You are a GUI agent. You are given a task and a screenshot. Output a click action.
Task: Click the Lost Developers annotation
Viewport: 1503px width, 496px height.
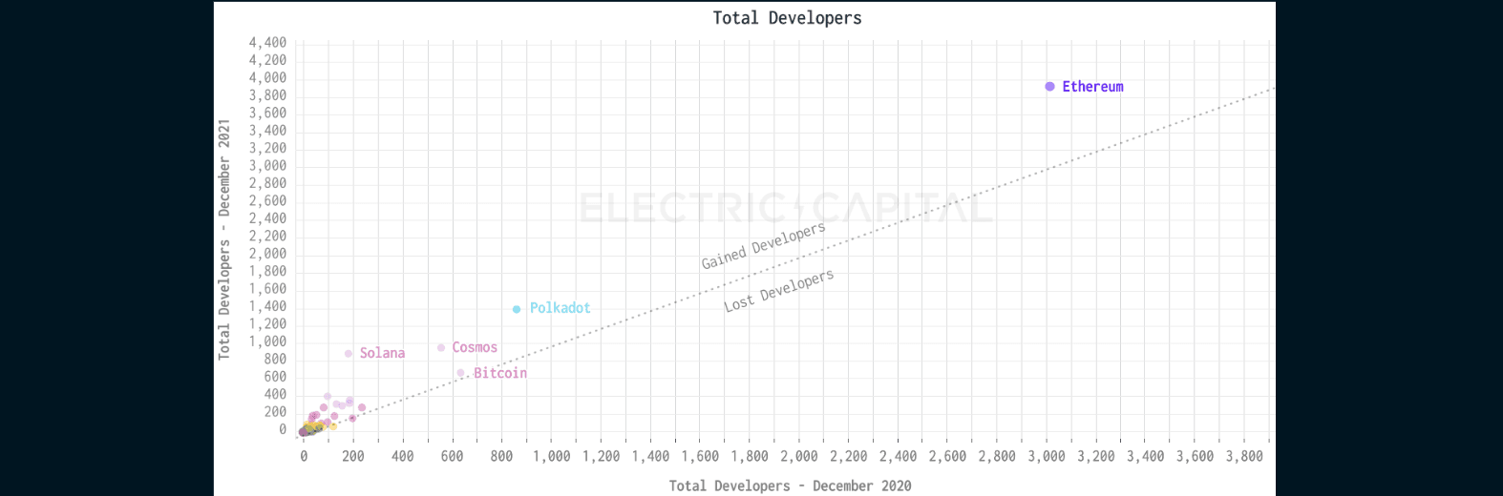pos(778,291)
